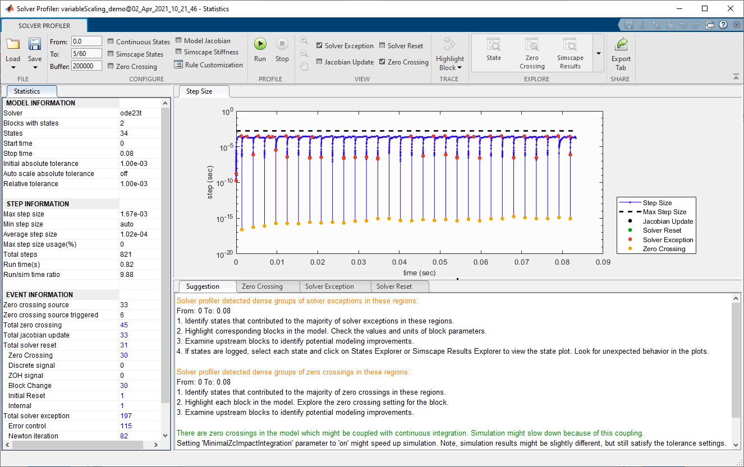Click the Rule Customization icon
This screenshot has height=467, width=744.
tap(178, 64)
